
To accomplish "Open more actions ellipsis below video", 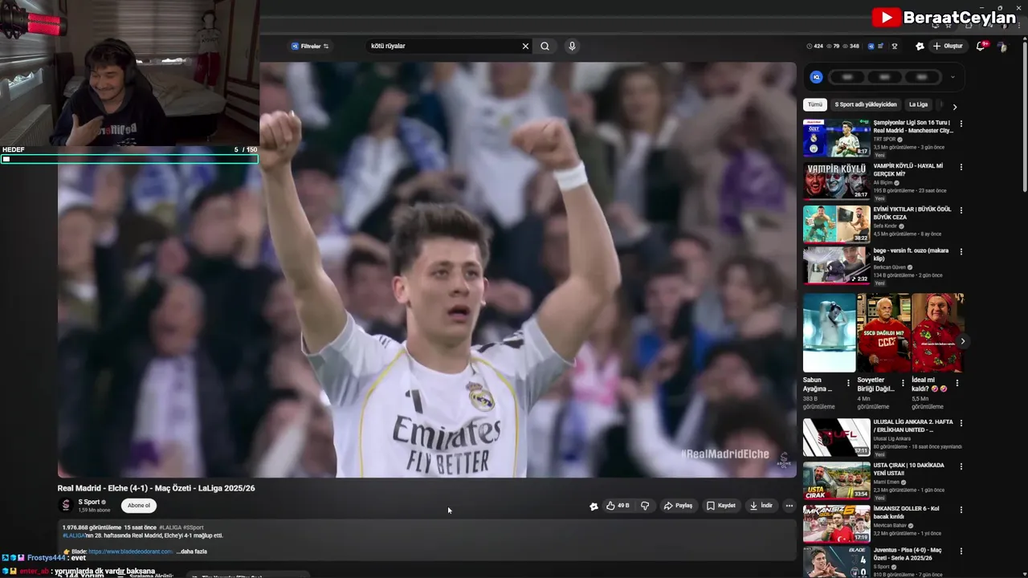I will click(x=789, y=506).
